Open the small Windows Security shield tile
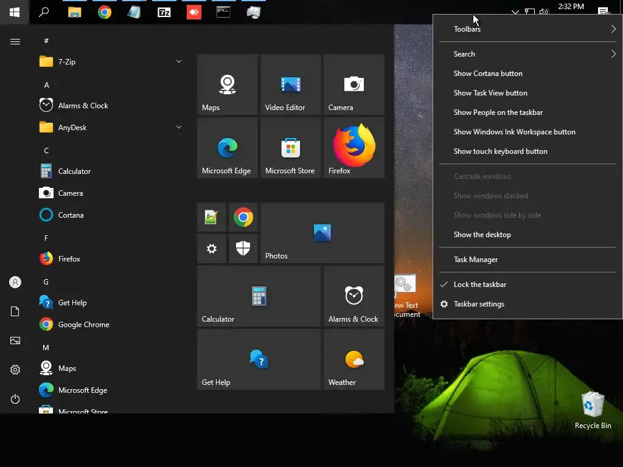Screen dimensions: 623x467 coord(243,249)
